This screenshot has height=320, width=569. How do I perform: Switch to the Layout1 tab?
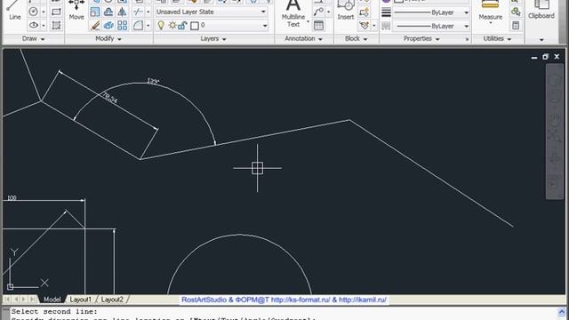tap(80, 300)
